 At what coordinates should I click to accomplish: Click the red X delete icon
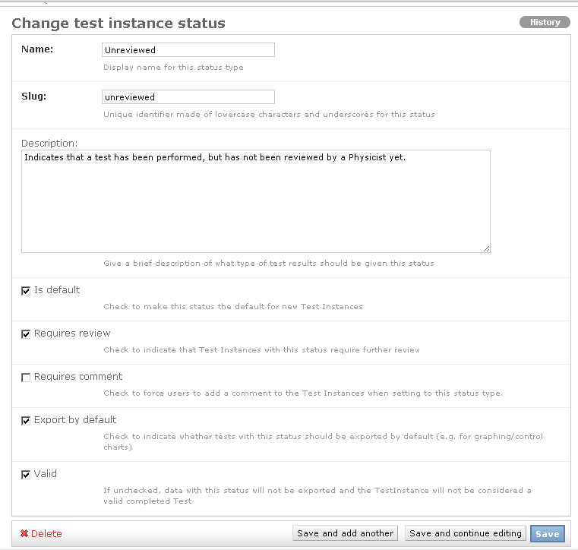pos(24,533)
